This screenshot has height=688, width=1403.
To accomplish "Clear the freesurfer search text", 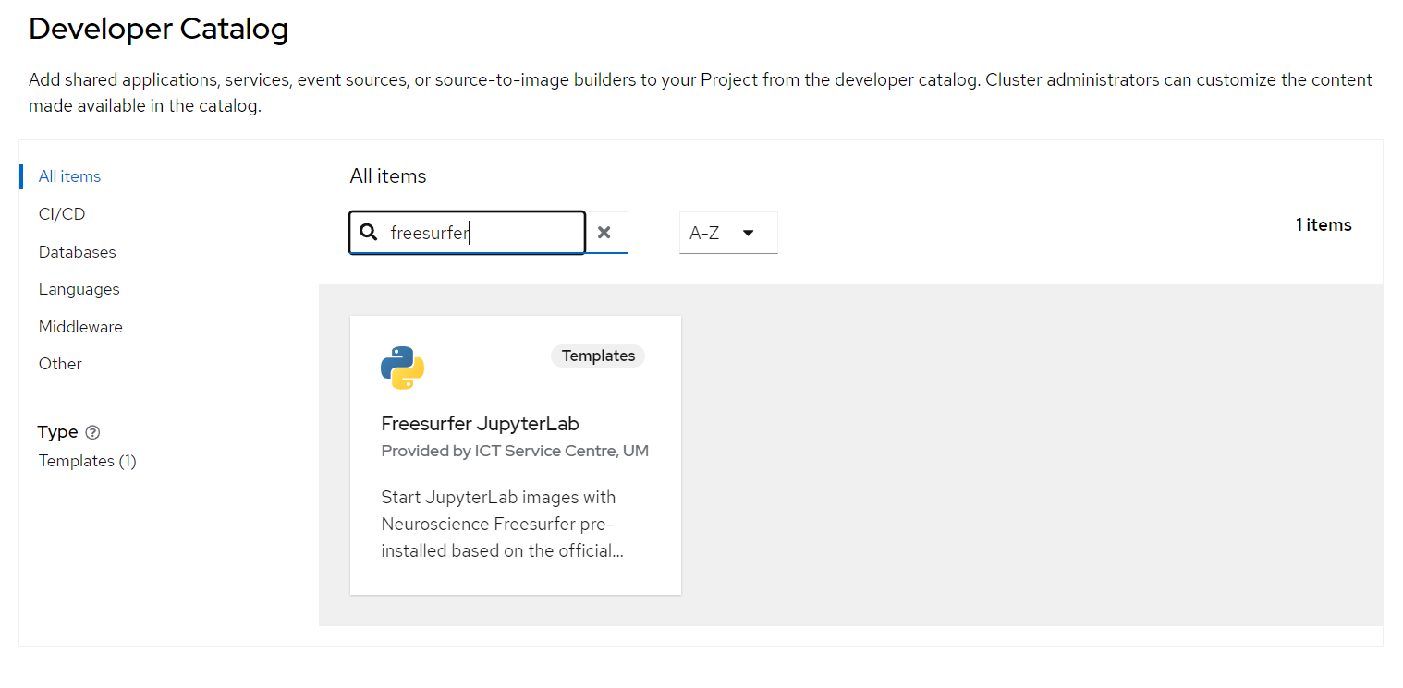I will pos(604,233).
